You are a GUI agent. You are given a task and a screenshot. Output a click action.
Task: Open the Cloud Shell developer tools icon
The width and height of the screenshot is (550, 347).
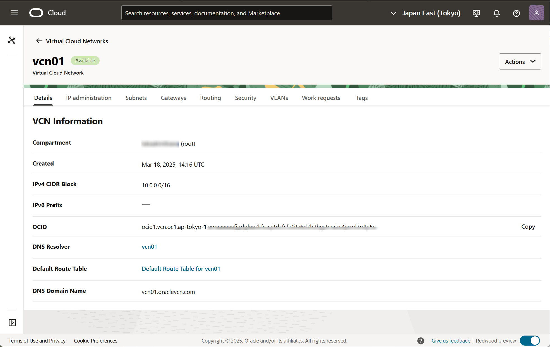(476, 13)
